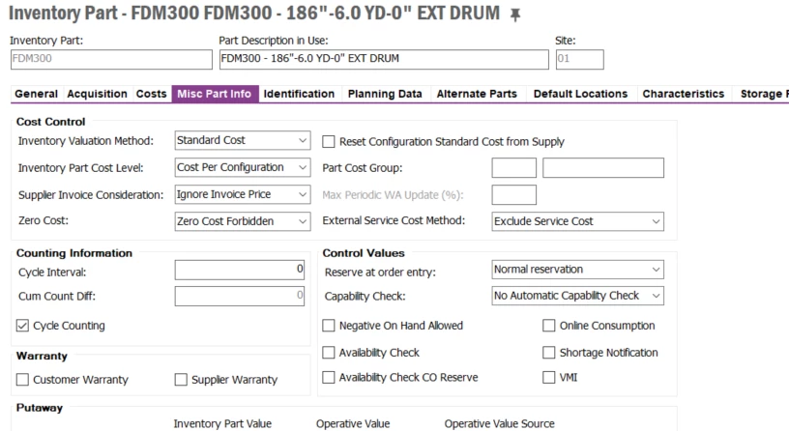This screenshot has width=789, height=431.
Task: Open the Alternate Parts tab
Action: pos(478,94)
